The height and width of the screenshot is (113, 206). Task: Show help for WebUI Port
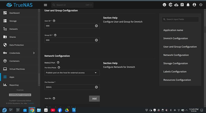(58, 62)
